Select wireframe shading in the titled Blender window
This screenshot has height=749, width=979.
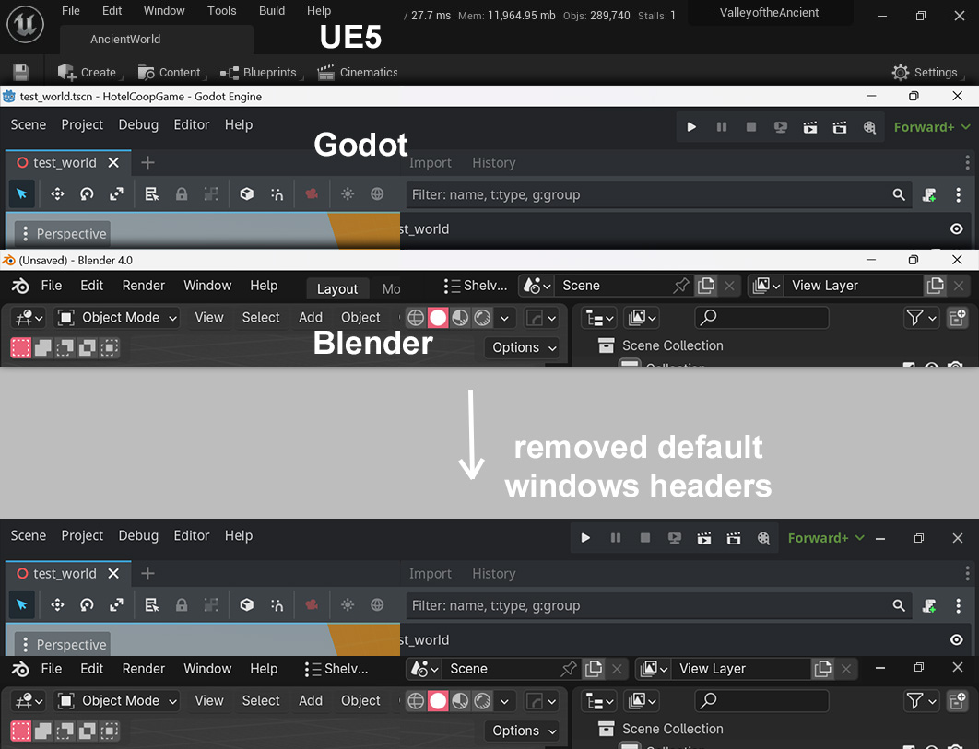416,318
